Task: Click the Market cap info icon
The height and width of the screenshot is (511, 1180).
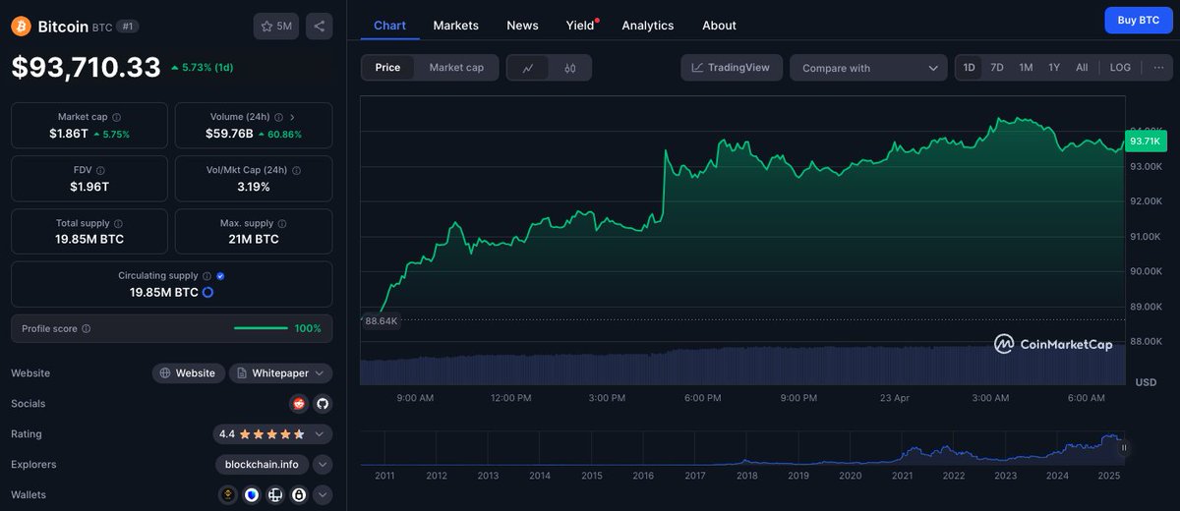Action: [116, 117]
